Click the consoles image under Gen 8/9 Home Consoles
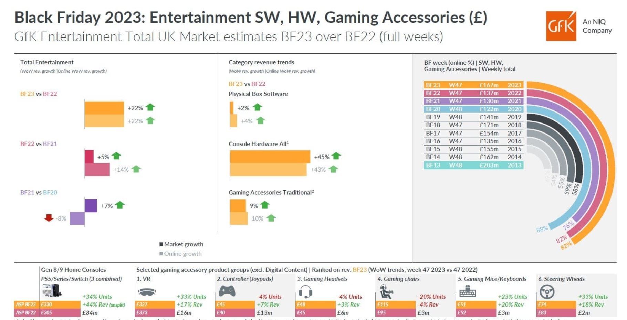Image resolution: width=627 pixels, height=320 pixels. tap(52, 291)
